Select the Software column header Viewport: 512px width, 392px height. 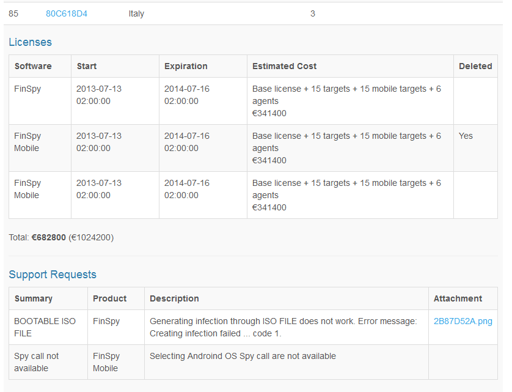tap(33, 66)
